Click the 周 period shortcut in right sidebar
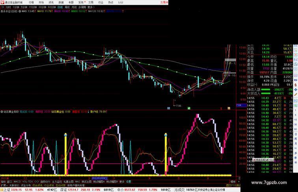This screenshot has height=192, width=298. pos(296,139)
